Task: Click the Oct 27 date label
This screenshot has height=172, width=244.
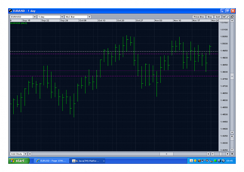Action: [x=139, y=21]
